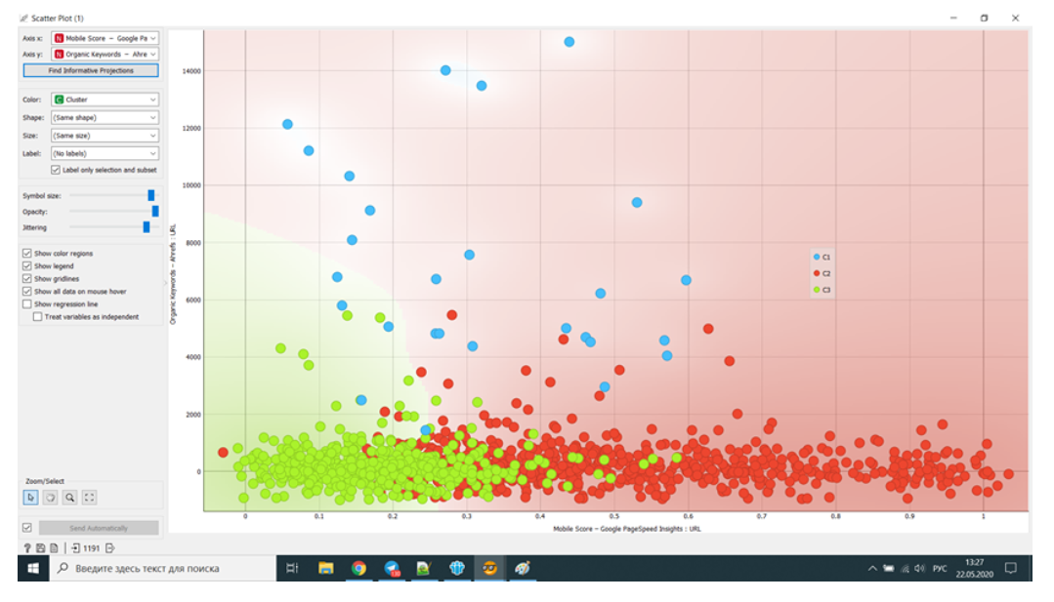This screenshot has height=602, width=1054.
Task: Enable the Show regression line checkbox
Action: pyautogui.click(x=27, y=304)
